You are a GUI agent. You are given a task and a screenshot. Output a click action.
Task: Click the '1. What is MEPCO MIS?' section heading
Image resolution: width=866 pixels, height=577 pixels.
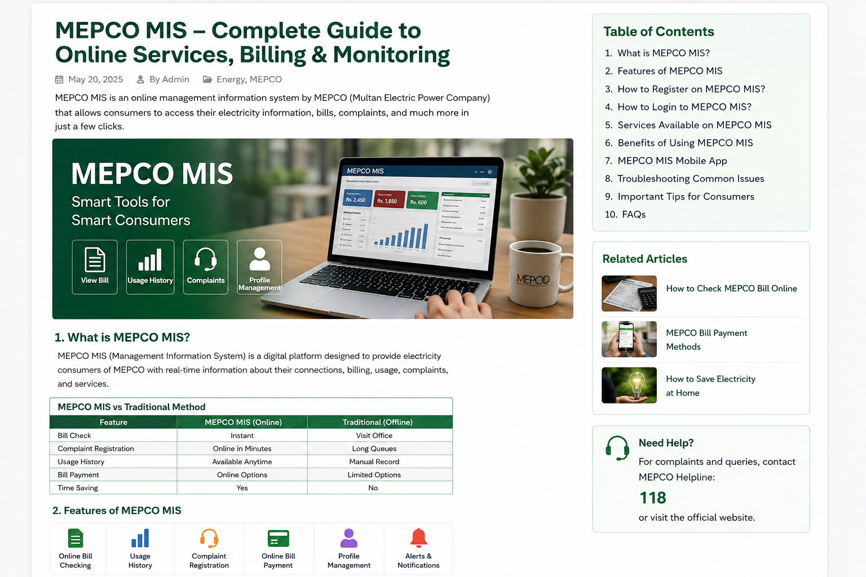click(122, 338)
